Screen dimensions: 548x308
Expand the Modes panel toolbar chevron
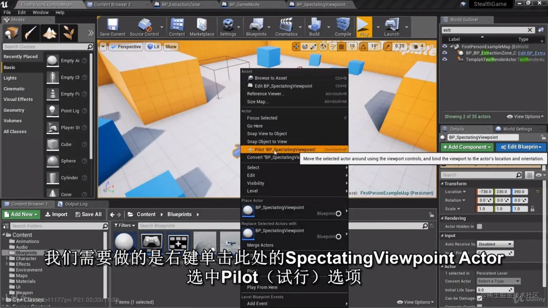pyautogui.click(x=91, y=33)
